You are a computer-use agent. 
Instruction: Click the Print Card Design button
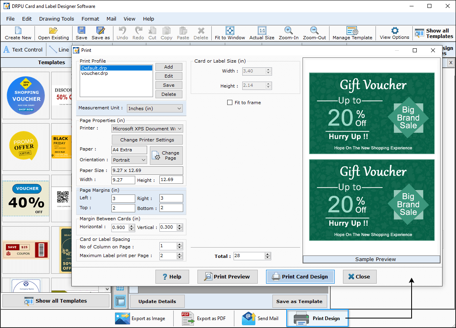point(300,277)
